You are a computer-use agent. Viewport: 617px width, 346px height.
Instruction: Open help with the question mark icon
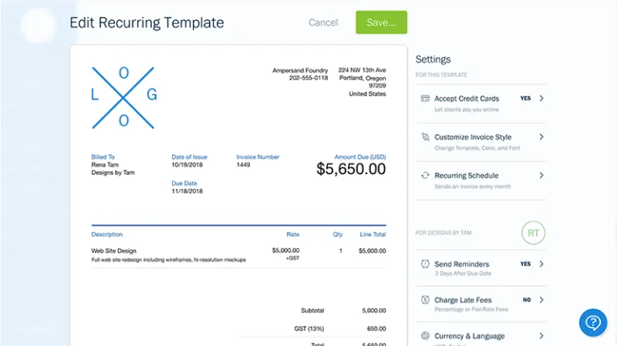(593, 323)
